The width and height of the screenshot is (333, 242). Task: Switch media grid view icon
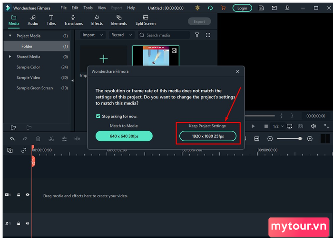[x=208, y=35]
